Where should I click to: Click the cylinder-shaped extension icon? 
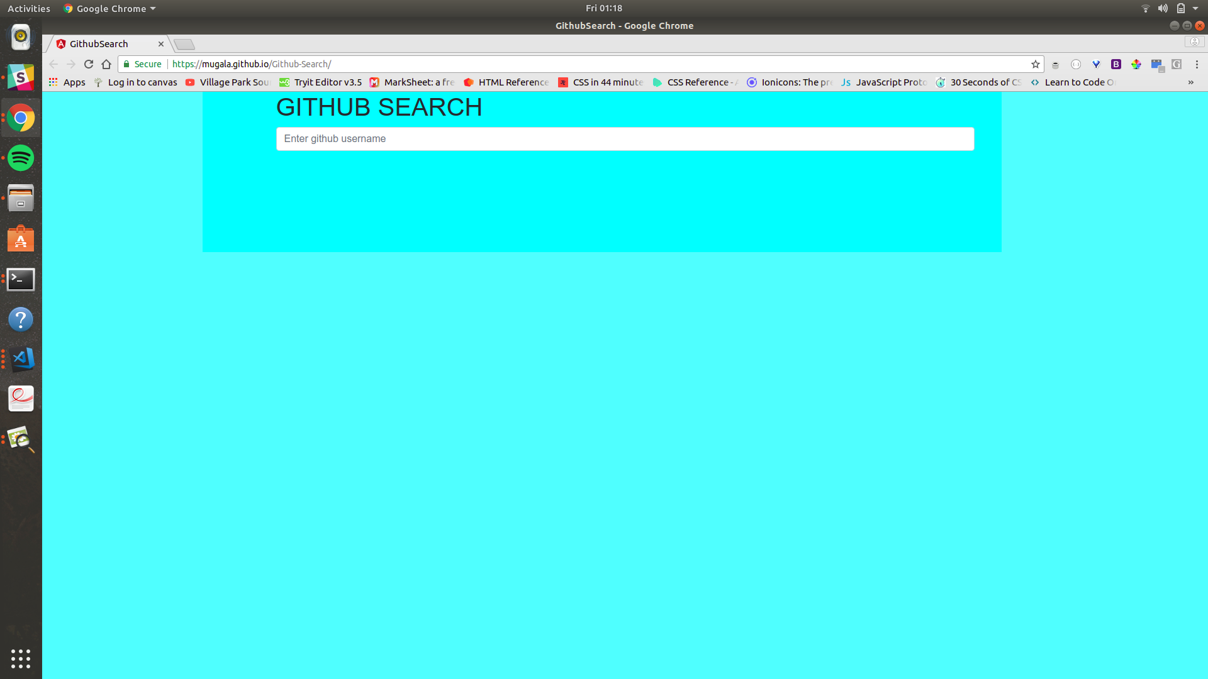click(1056, 64)
